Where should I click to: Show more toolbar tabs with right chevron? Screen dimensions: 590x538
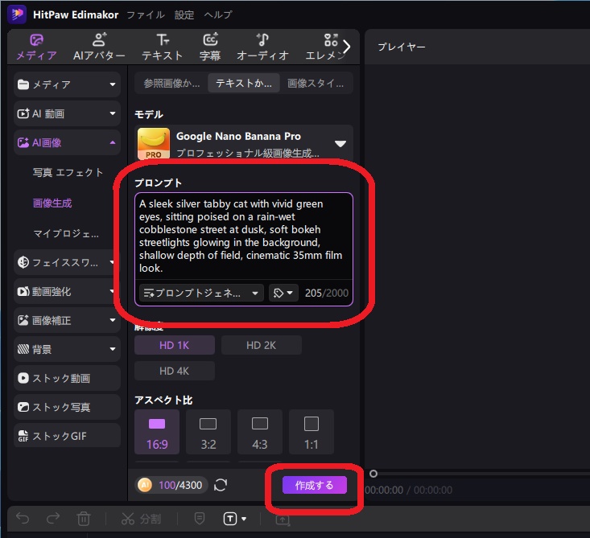(347, 47)
